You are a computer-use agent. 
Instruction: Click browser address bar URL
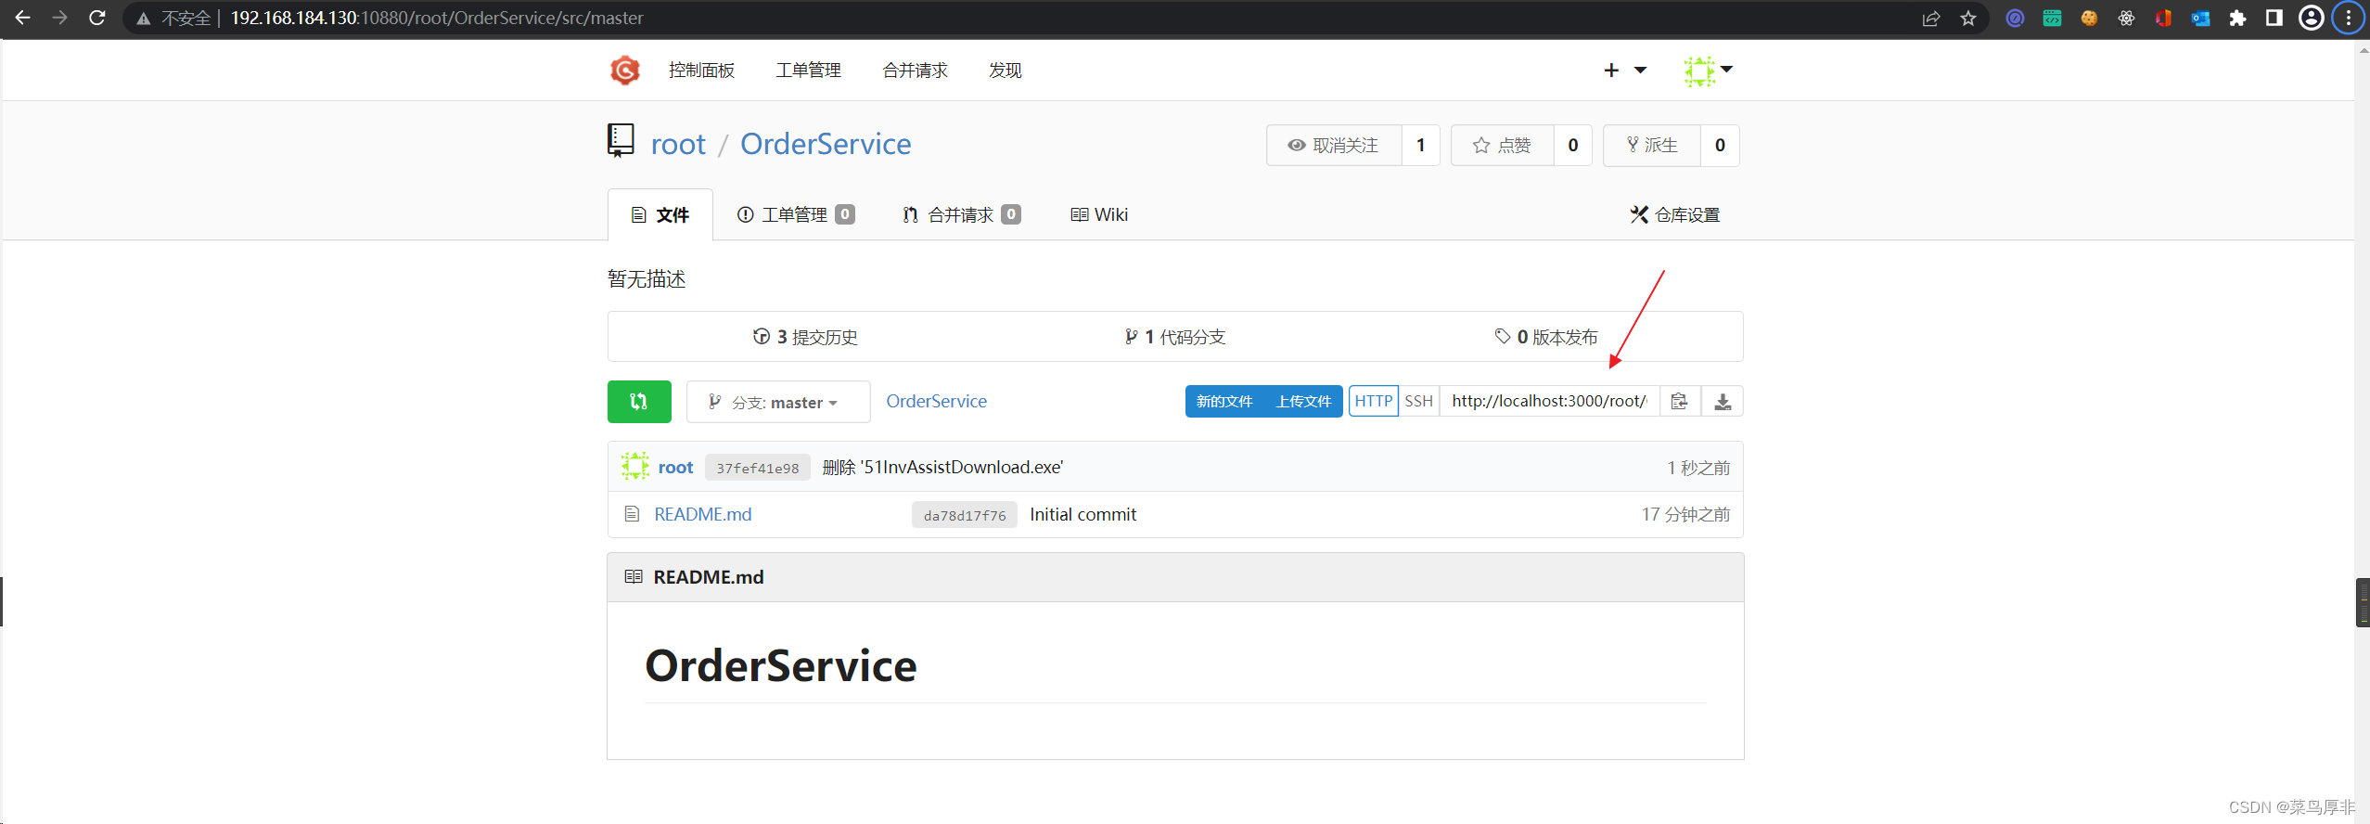point(437,19)
